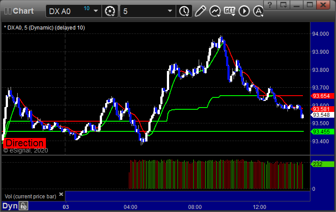
Task: Click the Chart window title
Action: point(23,11)
